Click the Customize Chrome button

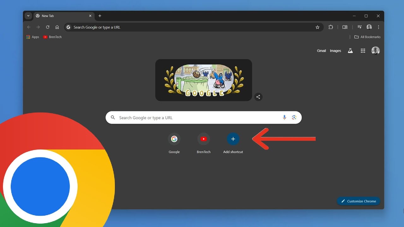(359, 201)
